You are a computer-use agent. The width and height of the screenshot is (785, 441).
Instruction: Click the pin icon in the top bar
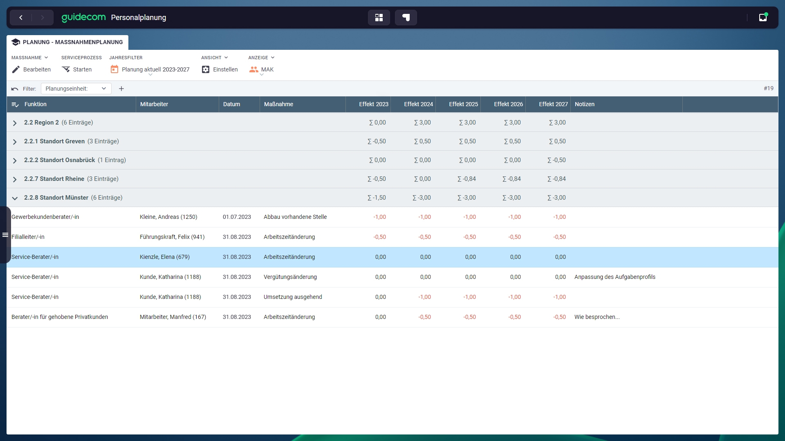click(406, 18)
